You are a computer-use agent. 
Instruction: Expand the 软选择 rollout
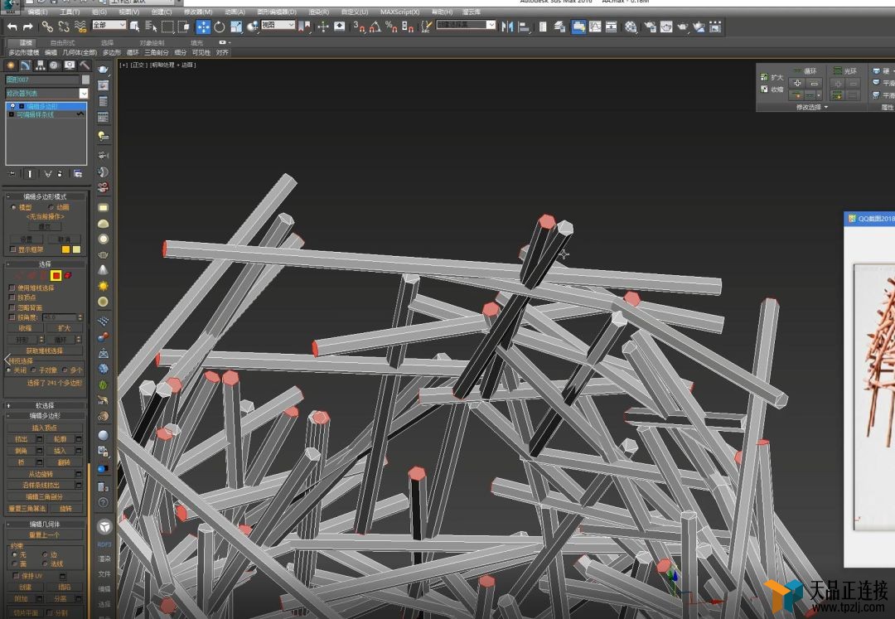pyautogui.click(x=45, y=406)
